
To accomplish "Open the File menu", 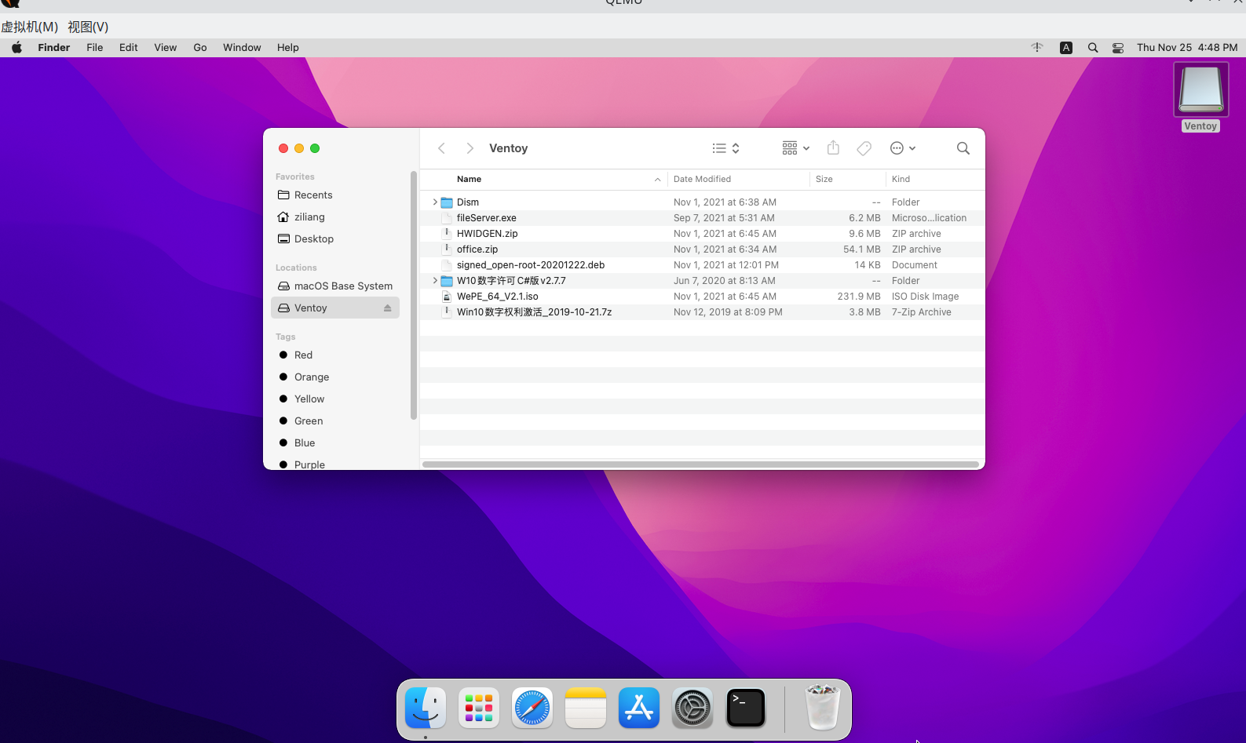I will (94, 48).
